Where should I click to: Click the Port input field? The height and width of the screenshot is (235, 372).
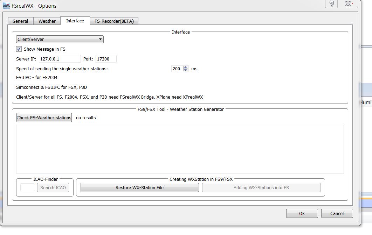(106, 59)
